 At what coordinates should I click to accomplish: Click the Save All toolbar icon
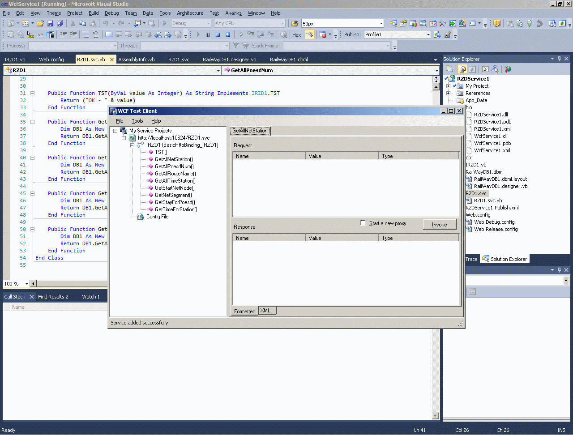point(60,23)
